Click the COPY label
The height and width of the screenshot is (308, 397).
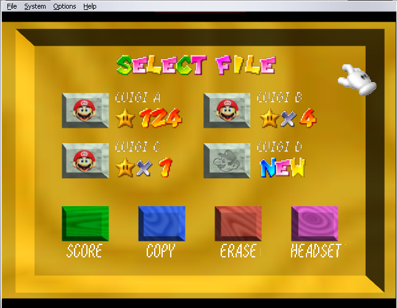tap(160, 251)
